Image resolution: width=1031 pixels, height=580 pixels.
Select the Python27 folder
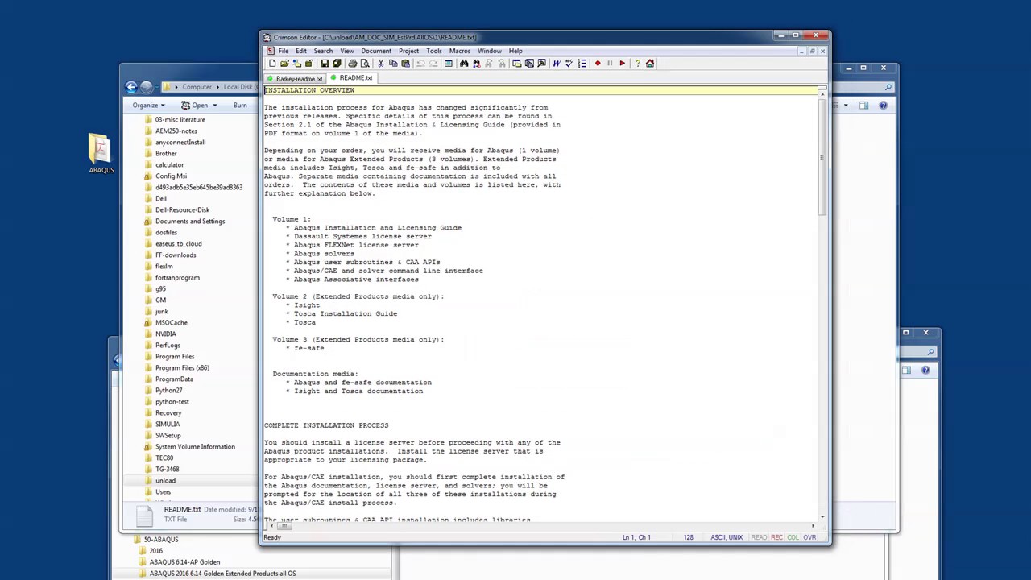click(168, 390)
